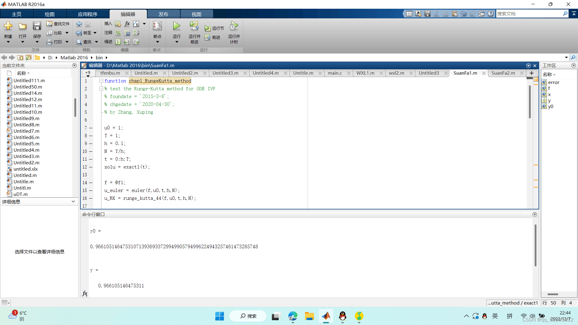The height and width of the screenshot is (325, 578).
Task: Open MATLAB from the Windows taskbar
Action: [326, 316]
